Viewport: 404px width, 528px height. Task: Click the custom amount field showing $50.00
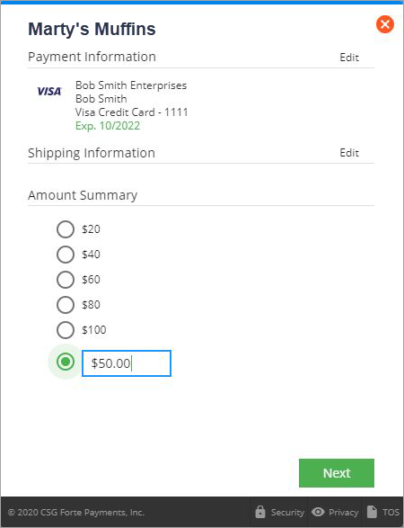coord(127,363)
